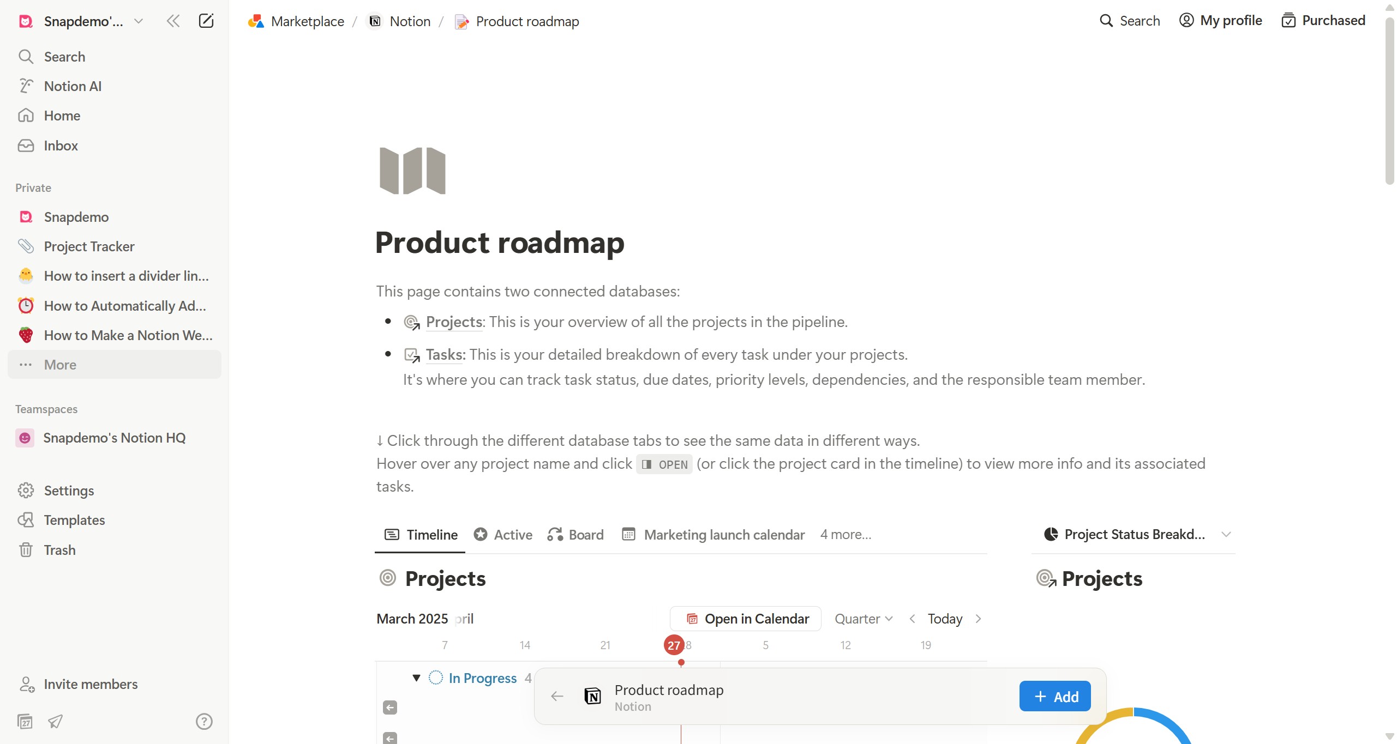Switch to Marketing launch calendar tab

(x=714, y=535)
